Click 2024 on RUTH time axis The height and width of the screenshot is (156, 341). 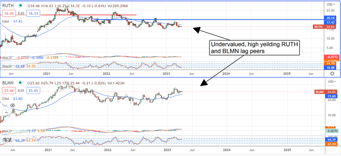tap(226, 74)
